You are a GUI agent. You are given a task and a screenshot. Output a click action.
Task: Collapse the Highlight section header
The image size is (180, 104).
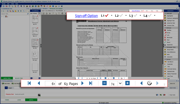click(171, 13)
